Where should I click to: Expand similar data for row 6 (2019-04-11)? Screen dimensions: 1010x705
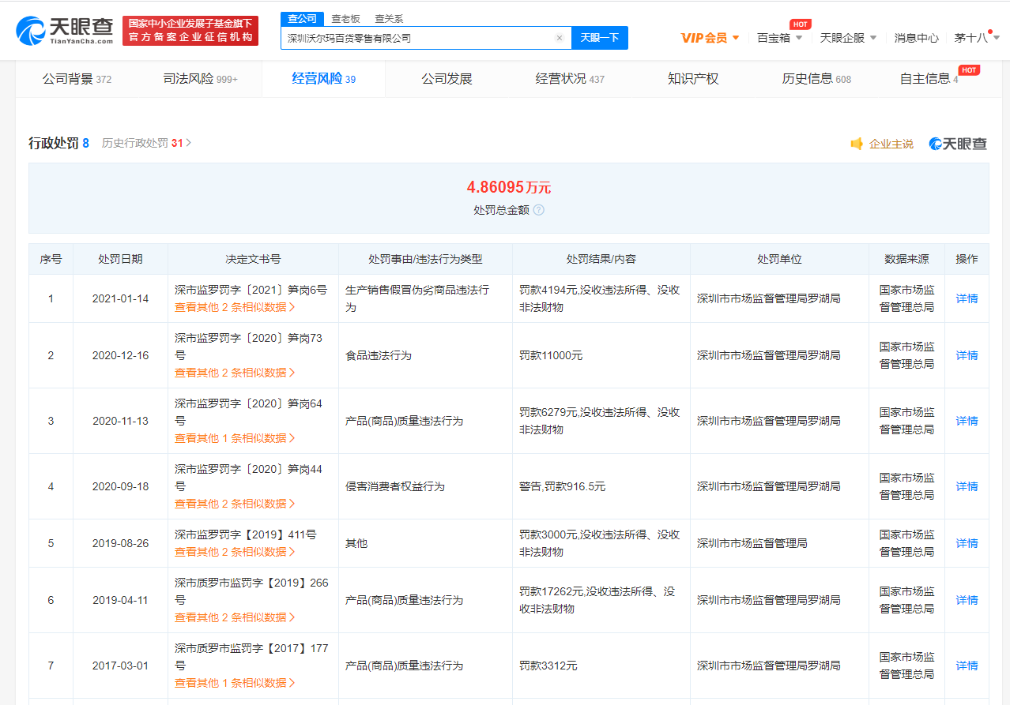click(x=235, y=617)
